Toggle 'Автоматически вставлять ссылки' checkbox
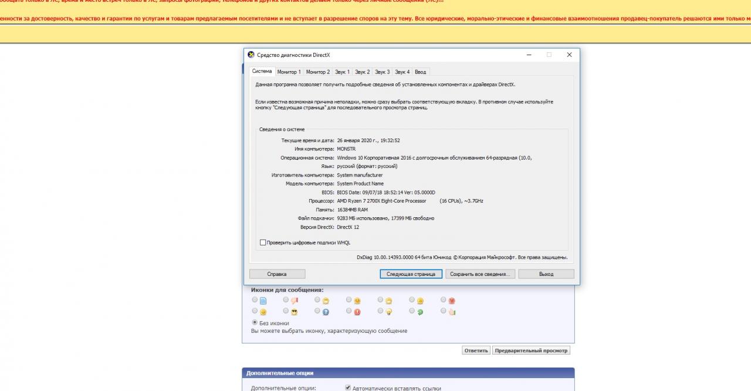Screen dimensions: 751x391 (x=348, y=388)
